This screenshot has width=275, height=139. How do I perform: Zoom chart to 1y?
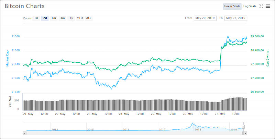(71, 18)
